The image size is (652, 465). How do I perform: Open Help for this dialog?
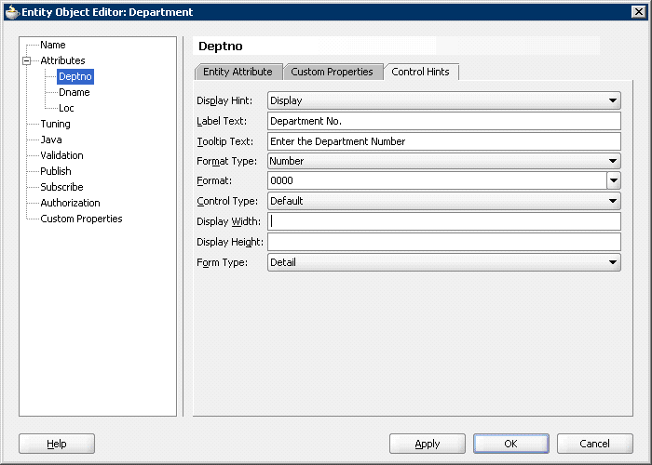(57, 444)
